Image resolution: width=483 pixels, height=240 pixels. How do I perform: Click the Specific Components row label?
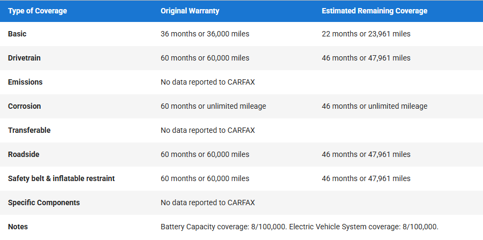click(44, 202)
